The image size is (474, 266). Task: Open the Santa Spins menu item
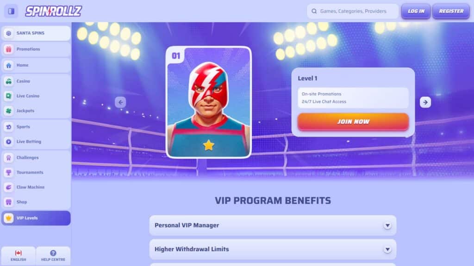[36, 33]
